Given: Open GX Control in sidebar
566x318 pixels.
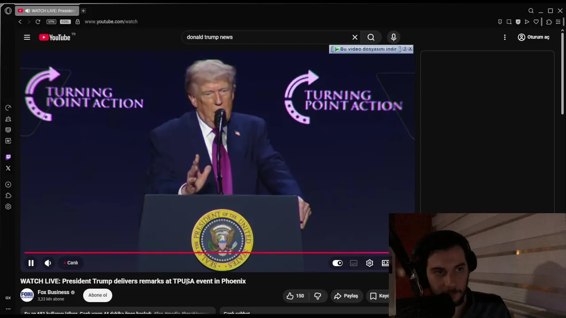Looking at the screenshot, I should (x=8, y=298).
